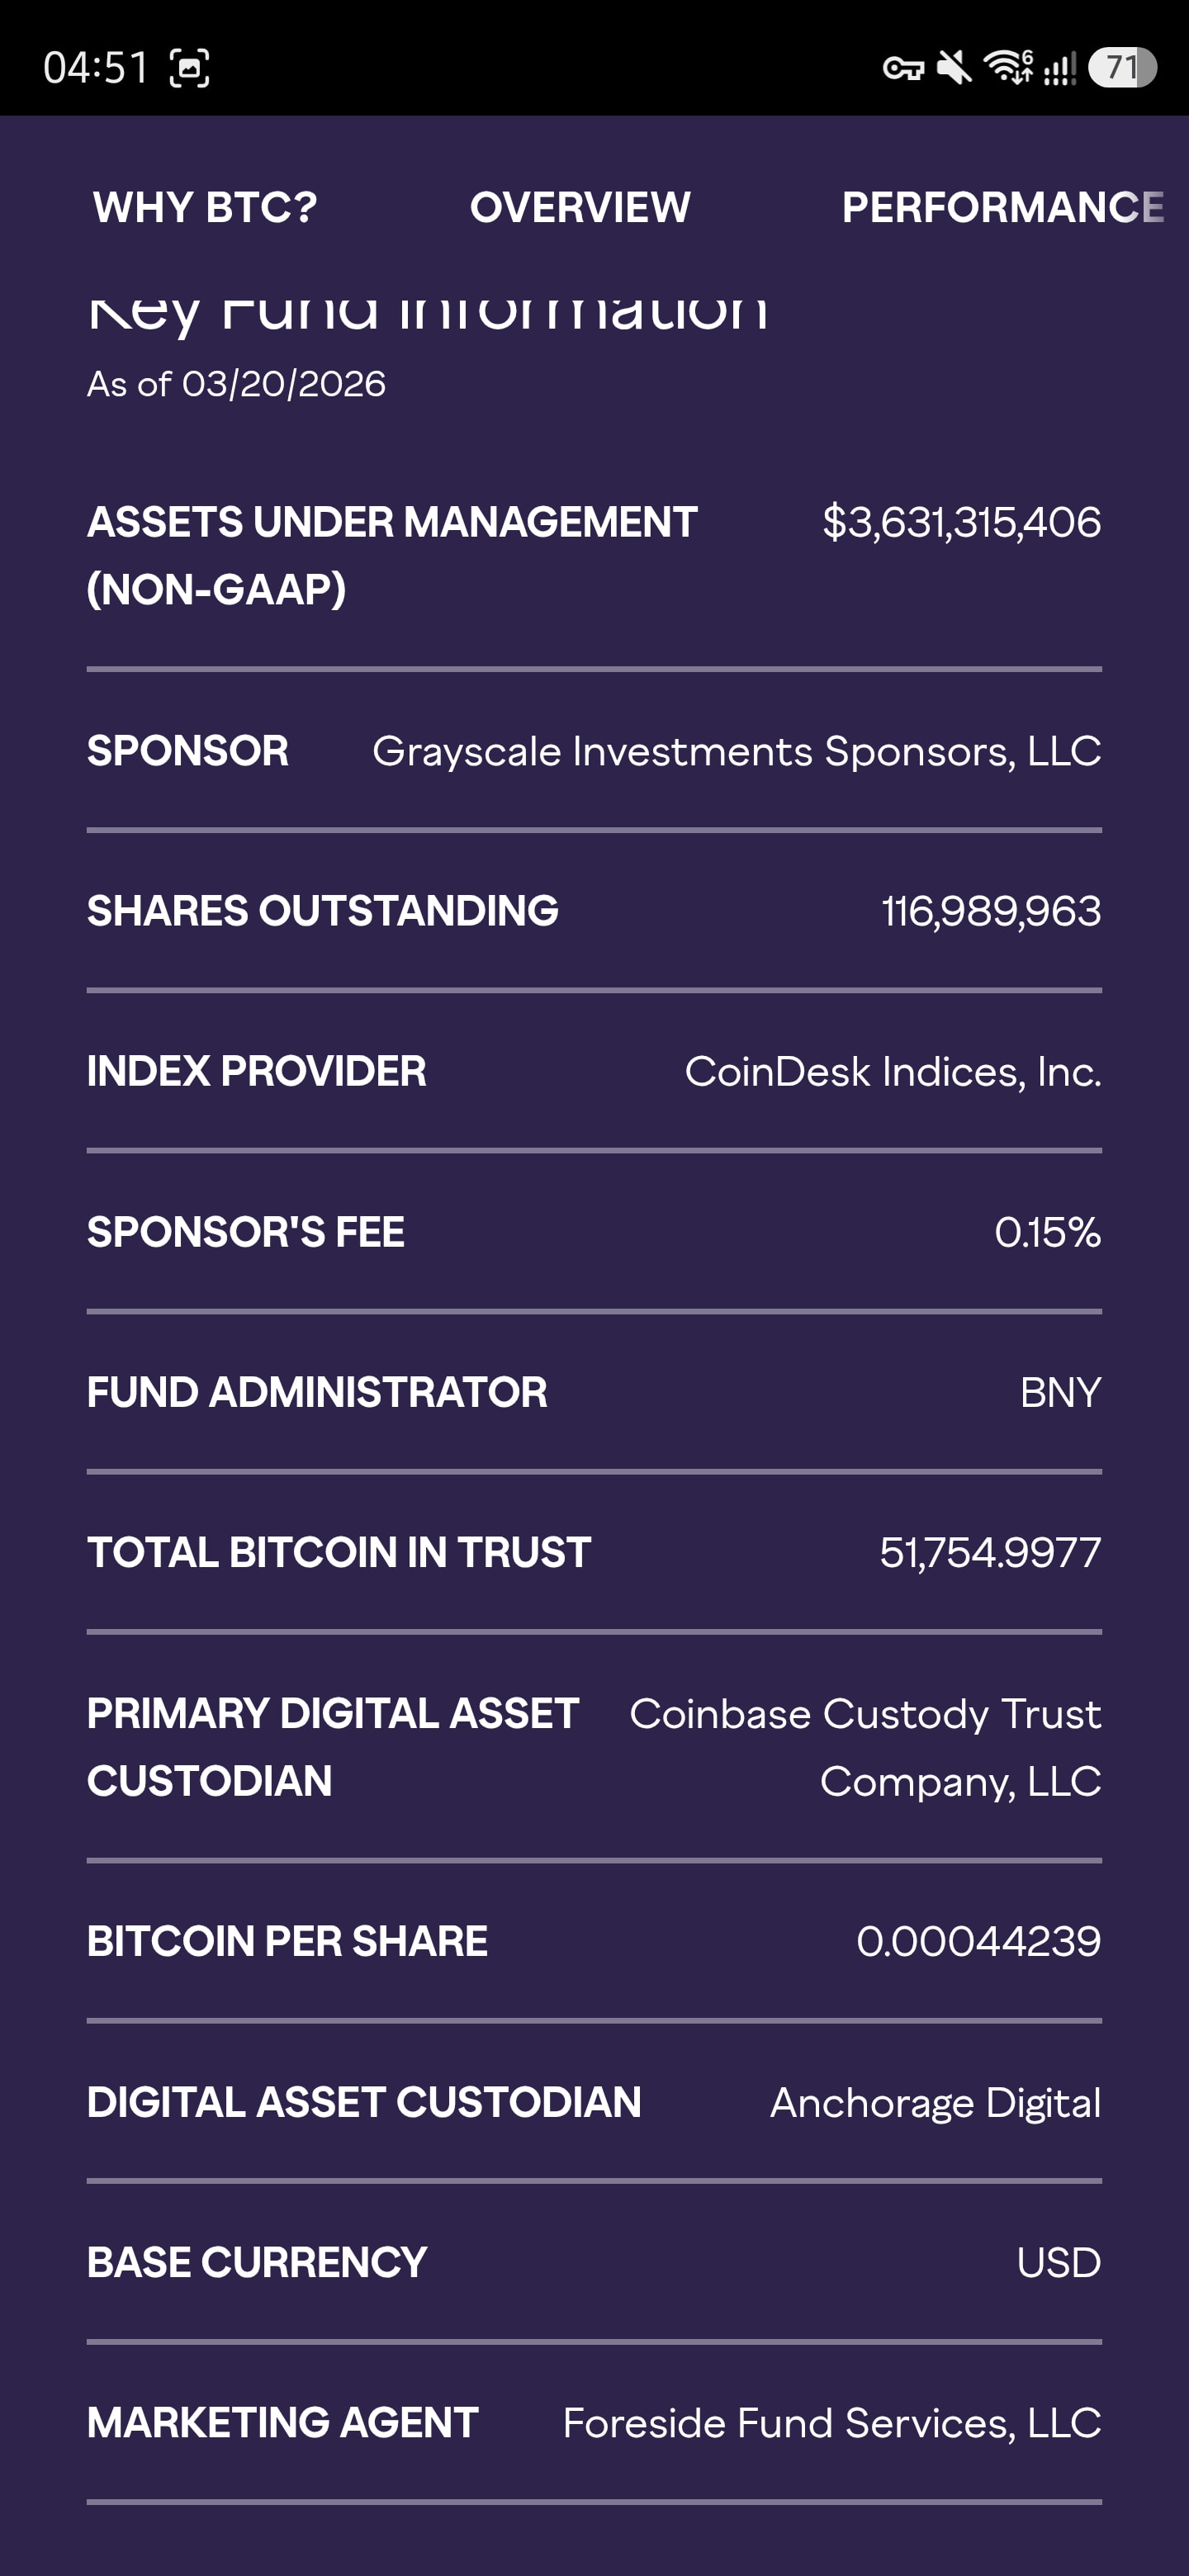
Task: Open the OVERVIEW tab
Action: (580, 207)
